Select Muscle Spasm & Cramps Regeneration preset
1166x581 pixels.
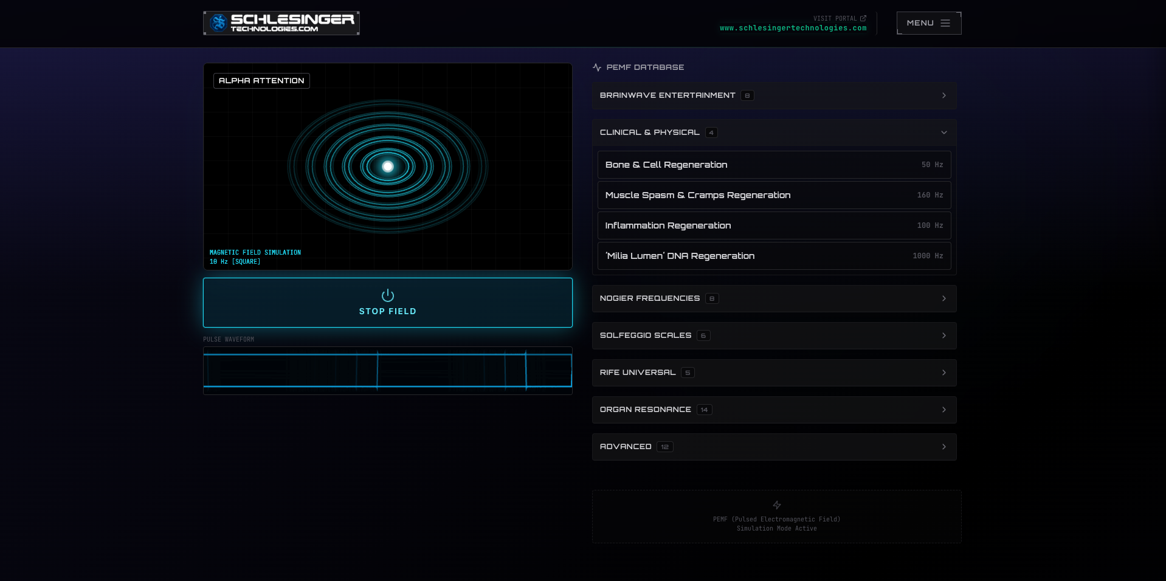[x=773, y=195]
